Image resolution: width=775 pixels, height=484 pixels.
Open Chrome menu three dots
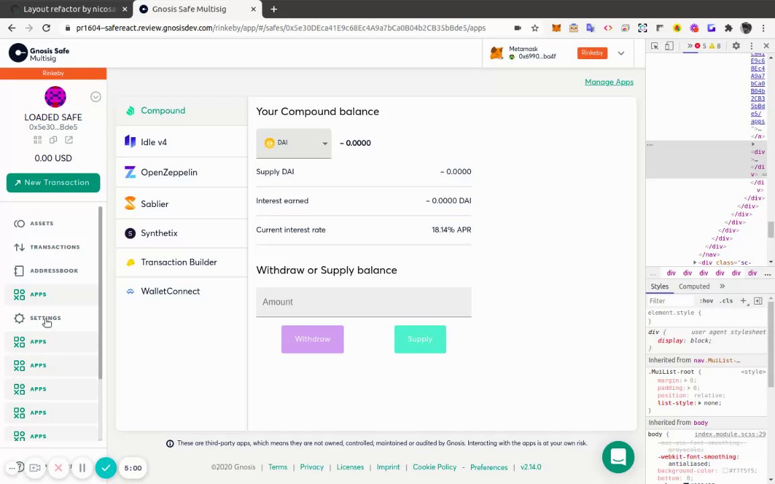coord(764,28)
